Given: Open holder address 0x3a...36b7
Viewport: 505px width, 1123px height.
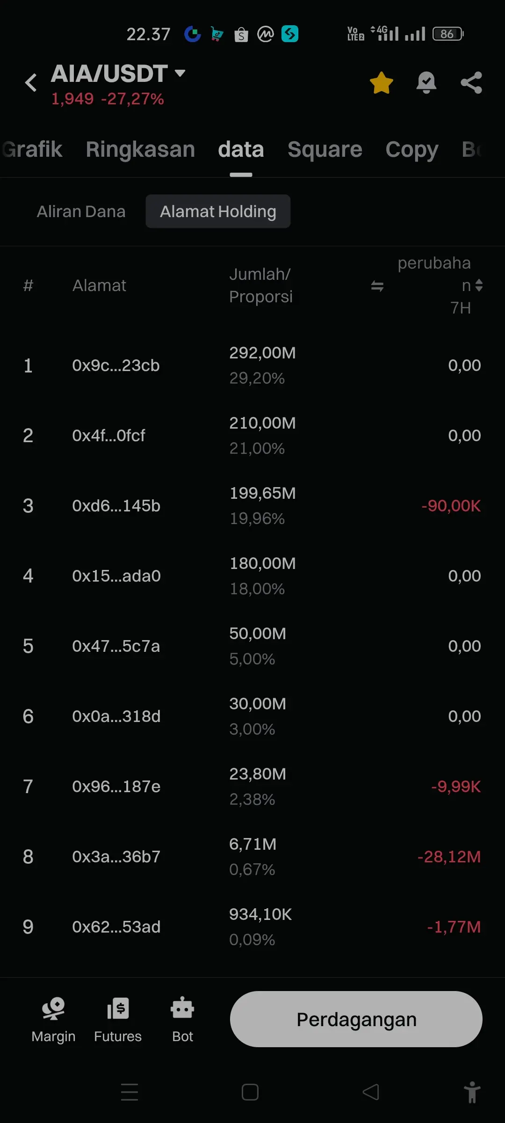Looking at the screenshot, I should 116,857.
